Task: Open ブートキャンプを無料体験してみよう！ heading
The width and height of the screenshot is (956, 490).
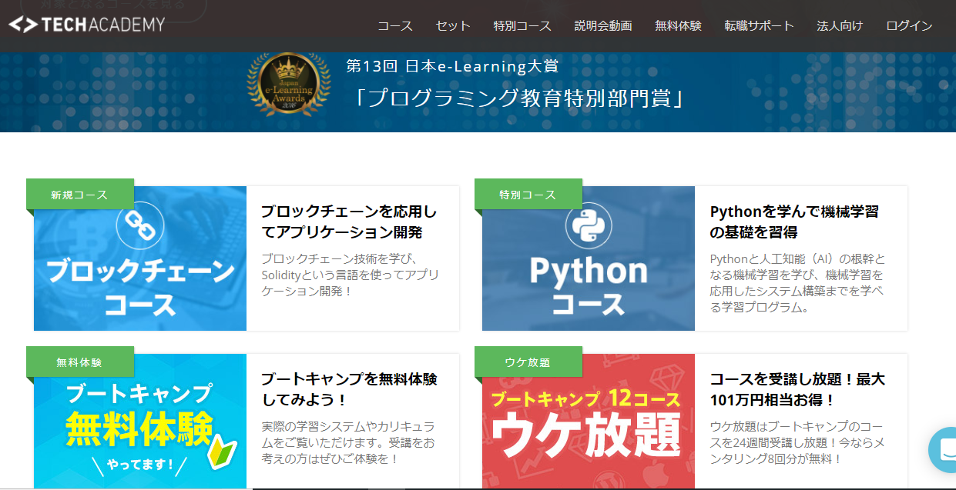Action: (349, 389)
